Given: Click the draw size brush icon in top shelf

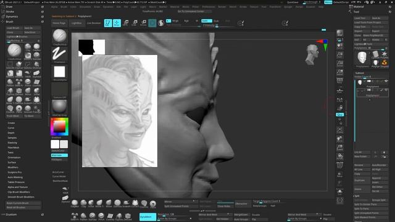Looking at the screenshot, I should click(x=241, y=23).
